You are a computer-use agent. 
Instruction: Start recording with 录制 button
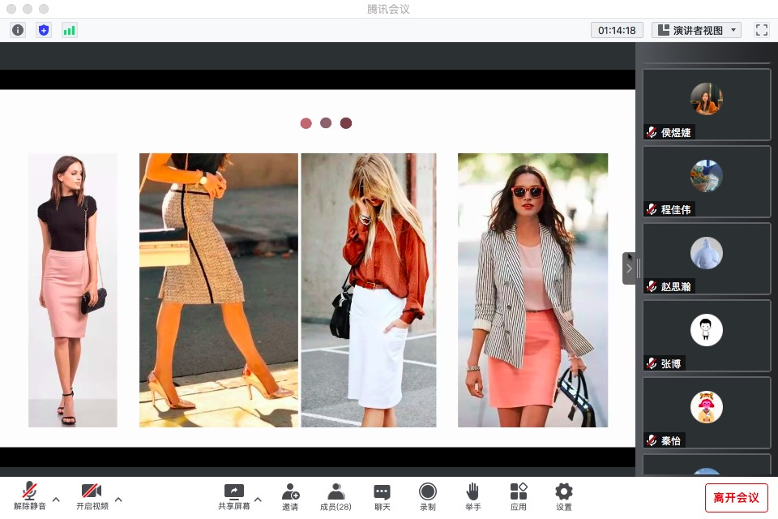(427, 496)
